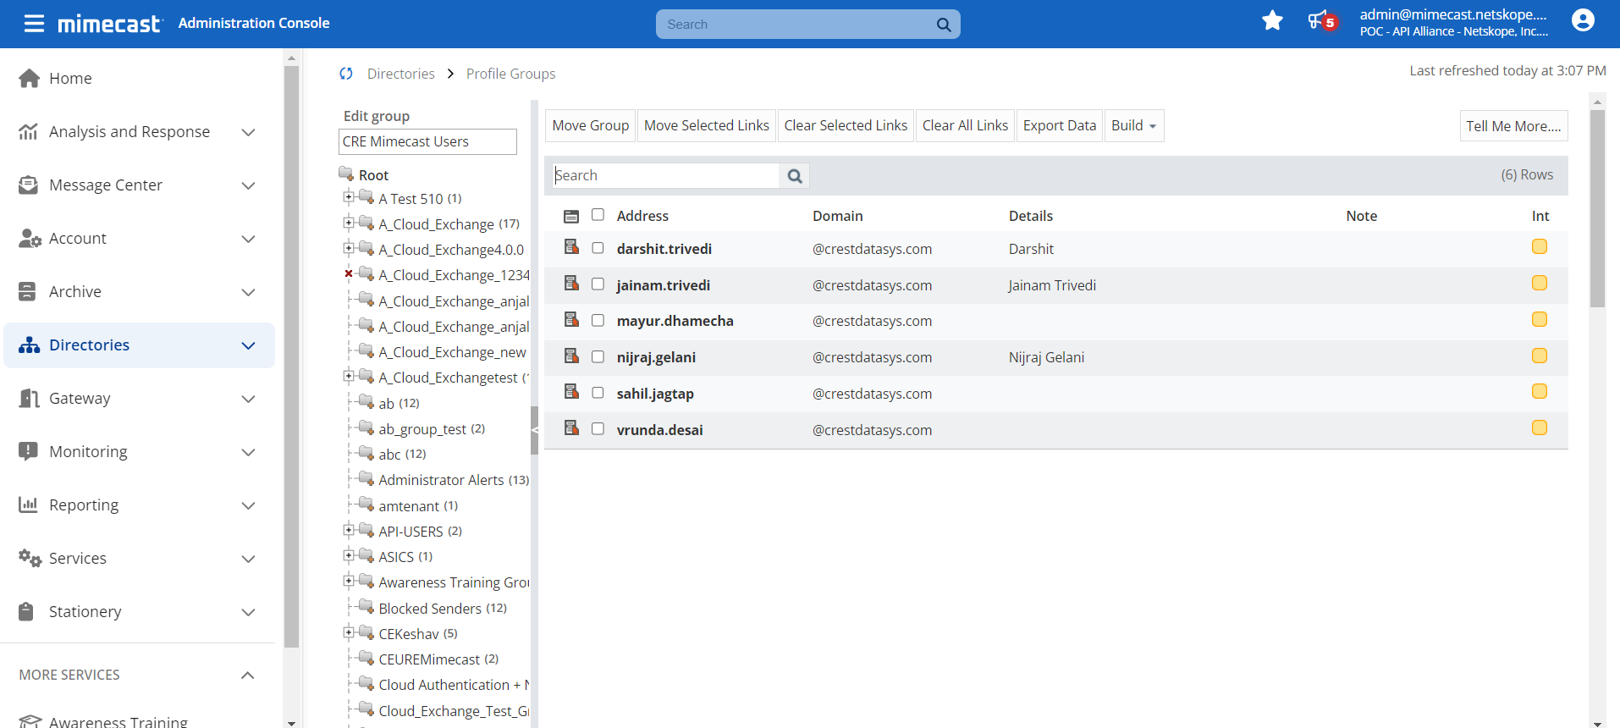Click the entry icon for vrunda.desai
This screenshot has height=728, width=1620.
[x=571, y=428]
